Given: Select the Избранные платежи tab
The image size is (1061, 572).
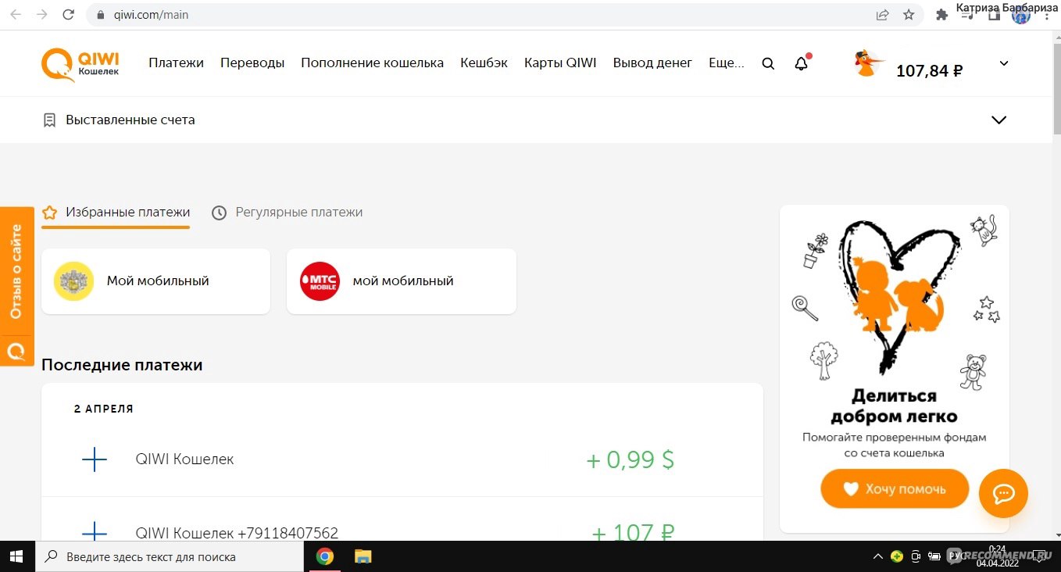Looking at the screenshot, I should pyautogui.click(x=116, y=213).
